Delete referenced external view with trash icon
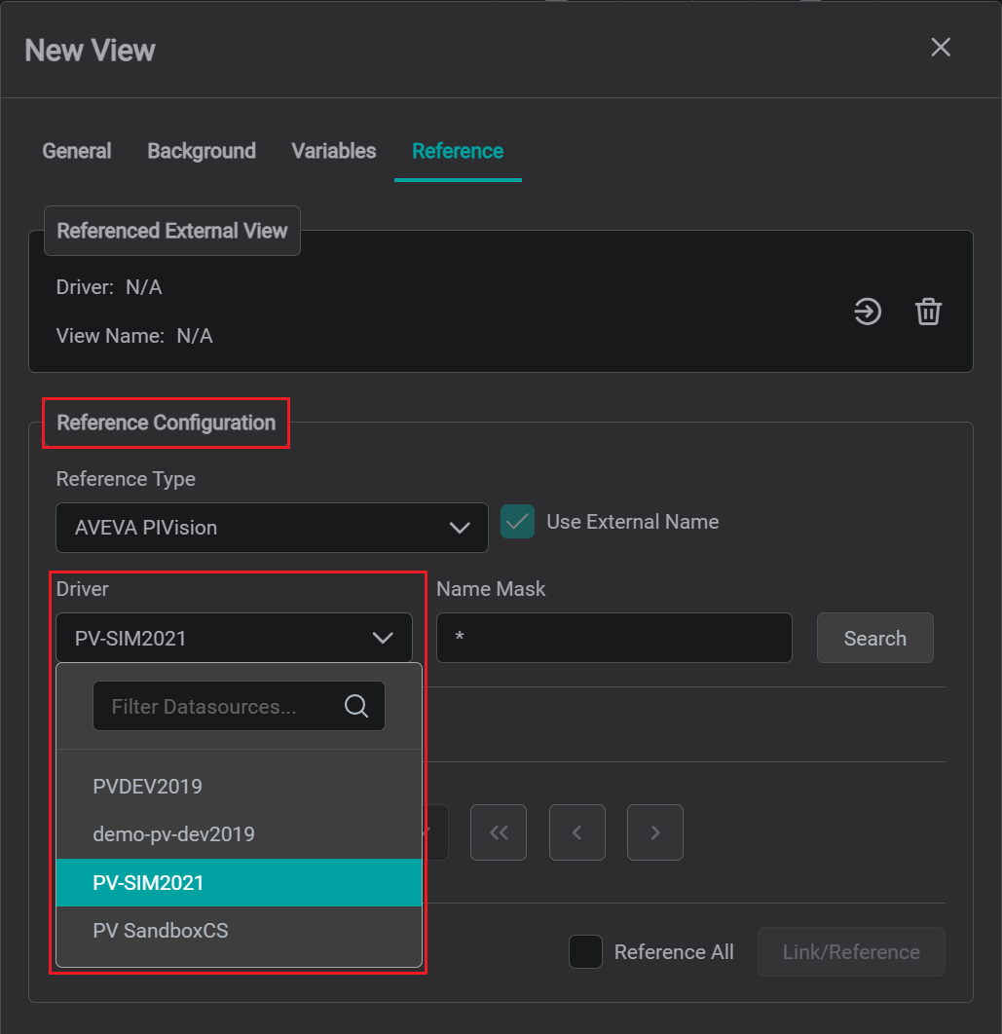Viewport: 1002px width, 1034px height. (928, 312)
